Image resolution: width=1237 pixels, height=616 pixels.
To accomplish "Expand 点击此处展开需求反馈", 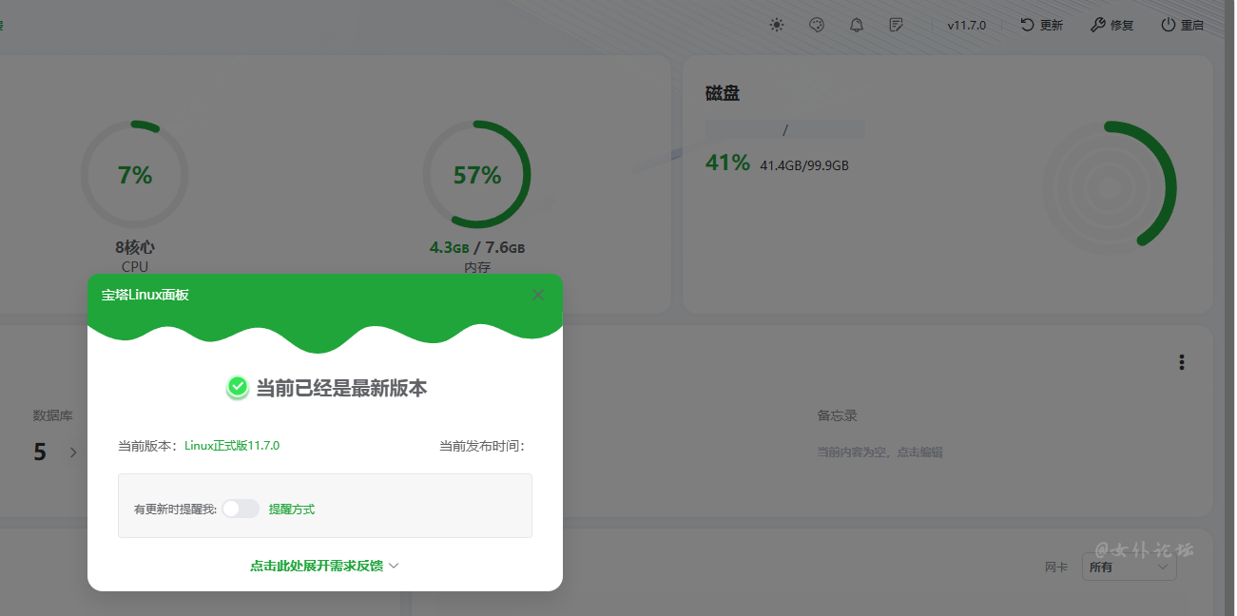I will coord(324,566).
